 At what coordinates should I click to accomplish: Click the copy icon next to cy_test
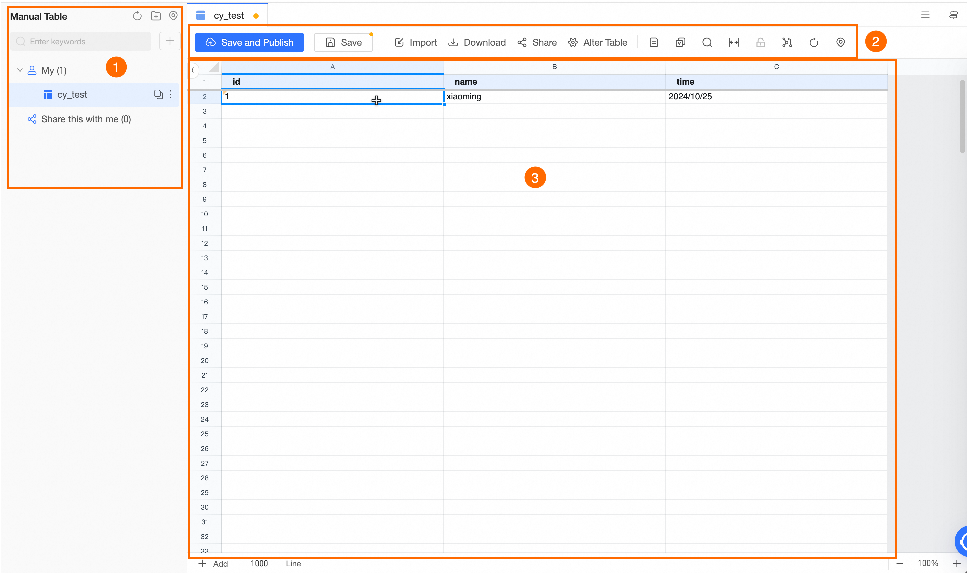(x=158, y=94)
